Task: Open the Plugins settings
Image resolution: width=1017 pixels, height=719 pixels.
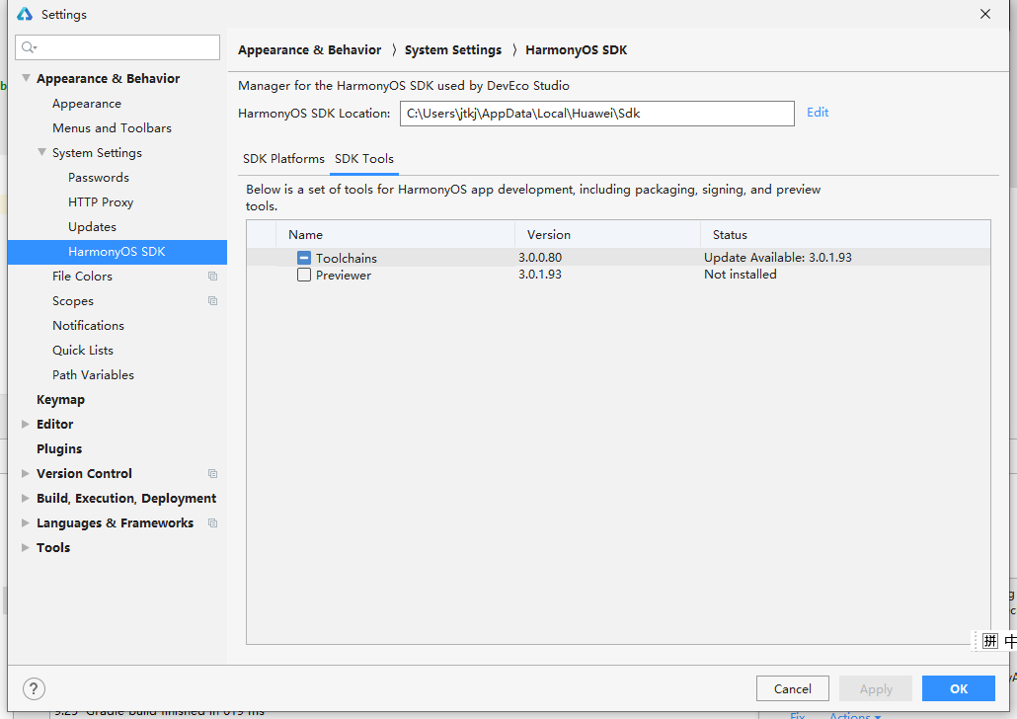Action: (59, 449)
